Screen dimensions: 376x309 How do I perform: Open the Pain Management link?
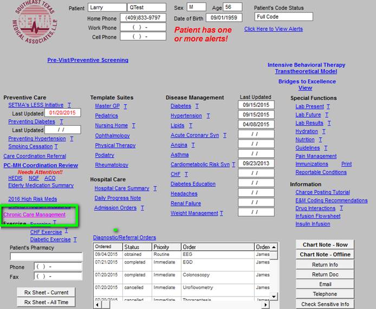coord(316,156)
